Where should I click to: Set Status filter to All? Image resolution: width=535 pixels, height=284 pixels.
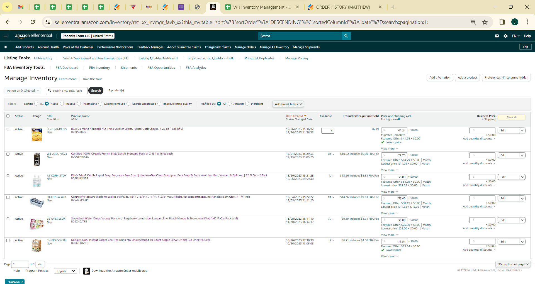pyautogui.click(x=36, y=104)
